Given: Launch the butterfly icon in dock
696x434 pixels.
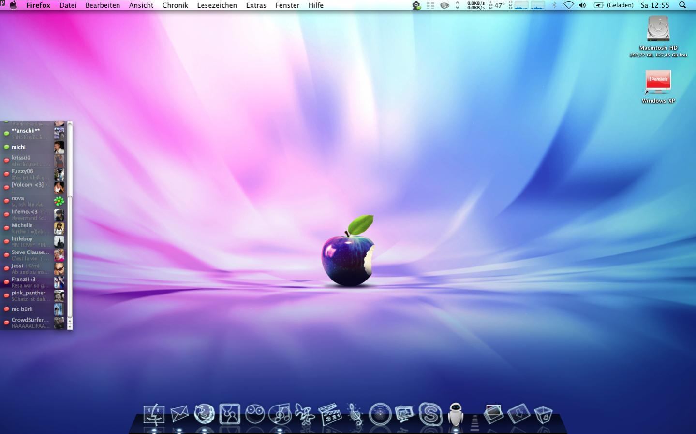Looking at the screenshot, I should pyautogui.click(x=305, y=414).
